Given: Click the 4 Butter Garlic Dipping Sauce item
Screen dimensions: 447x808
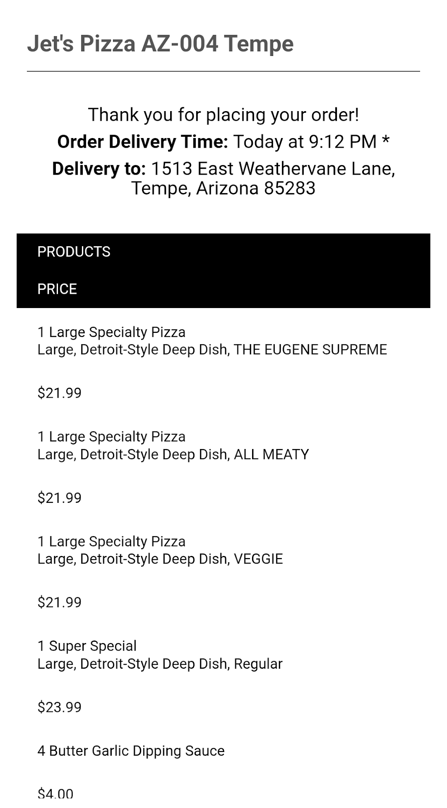Looking at the screenshot, I should coord(131,751).
